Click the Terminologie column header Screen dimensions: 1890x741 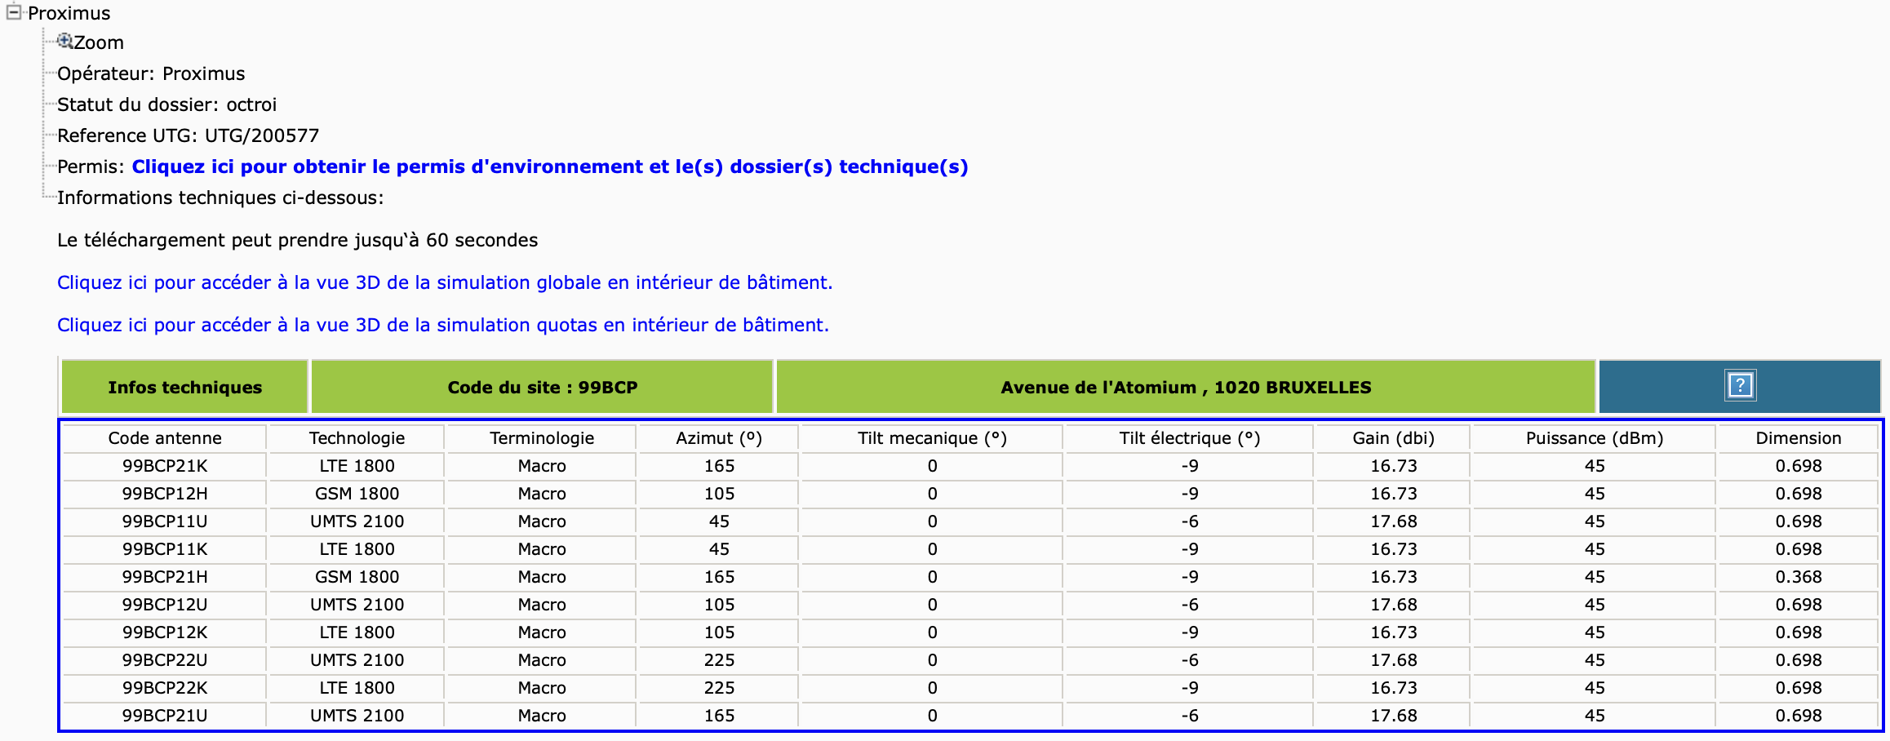(x=542, y=438)
